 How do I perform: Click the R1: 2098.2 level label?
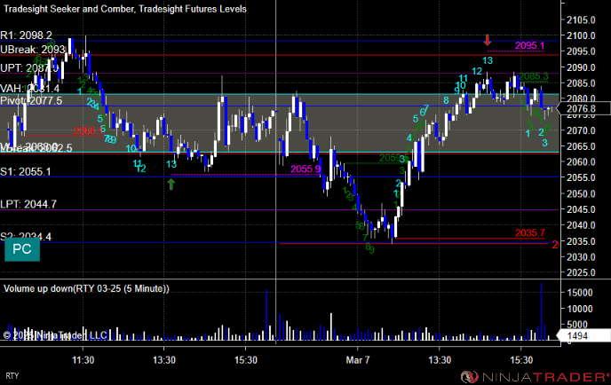(26, 35)
